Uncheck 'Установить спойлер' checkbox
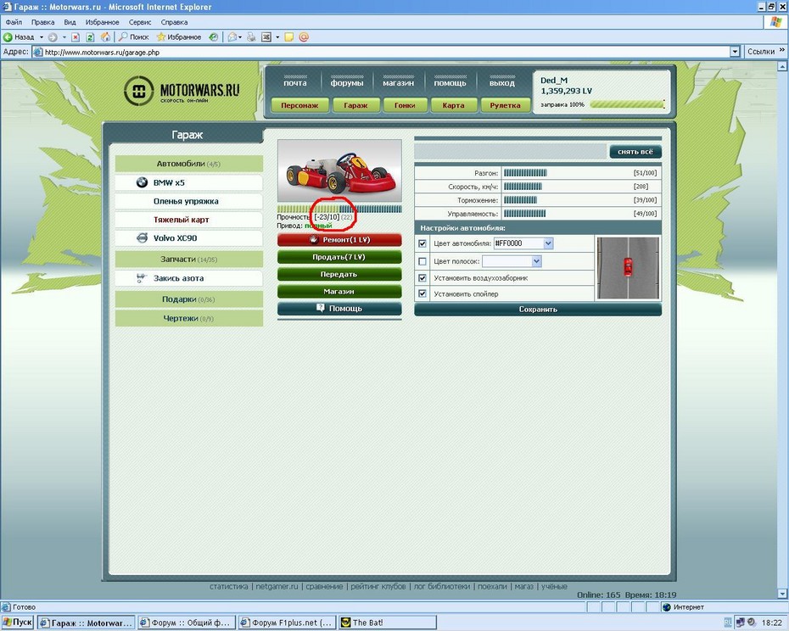This screenshot has height=631, width=789. [x=422, y=294]
